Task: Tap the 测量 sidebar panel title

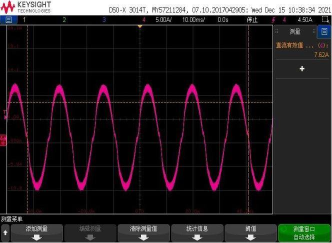Action: (294, 32)
